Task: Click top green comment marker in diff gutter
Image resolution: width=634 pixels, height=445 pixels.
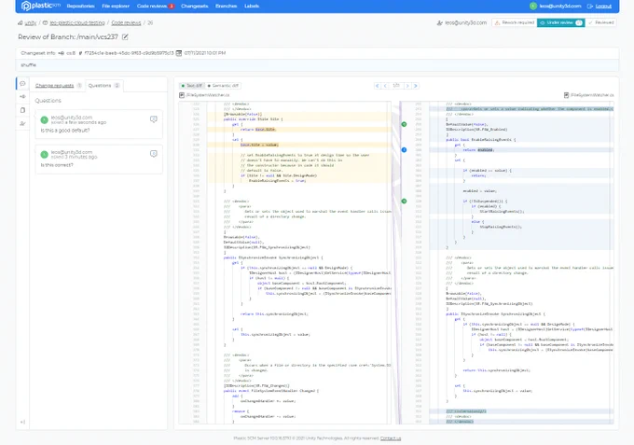Action: pyautogui.click(x=404, y=124)
